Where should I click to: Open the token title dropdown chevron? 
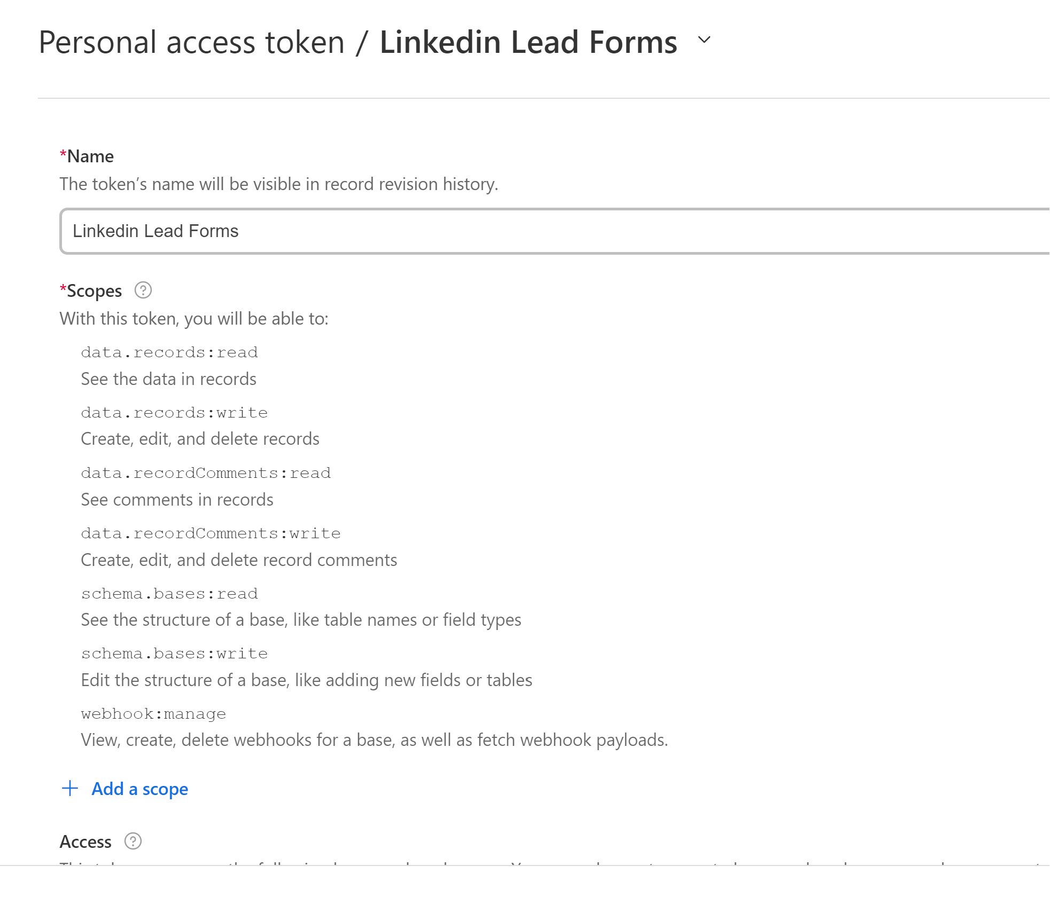pos(704,40)
